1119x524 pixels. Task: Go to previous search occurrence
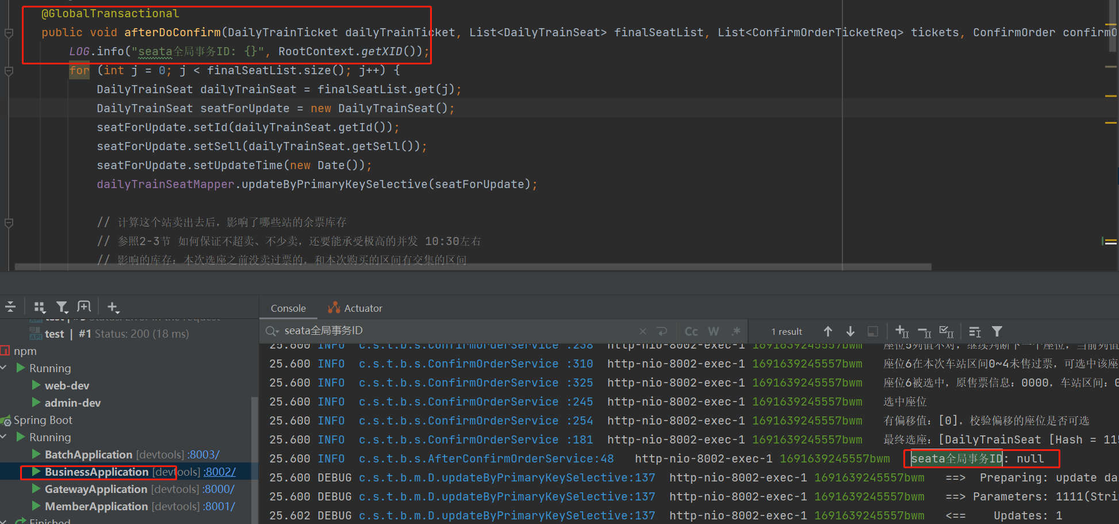pos(828,331)
